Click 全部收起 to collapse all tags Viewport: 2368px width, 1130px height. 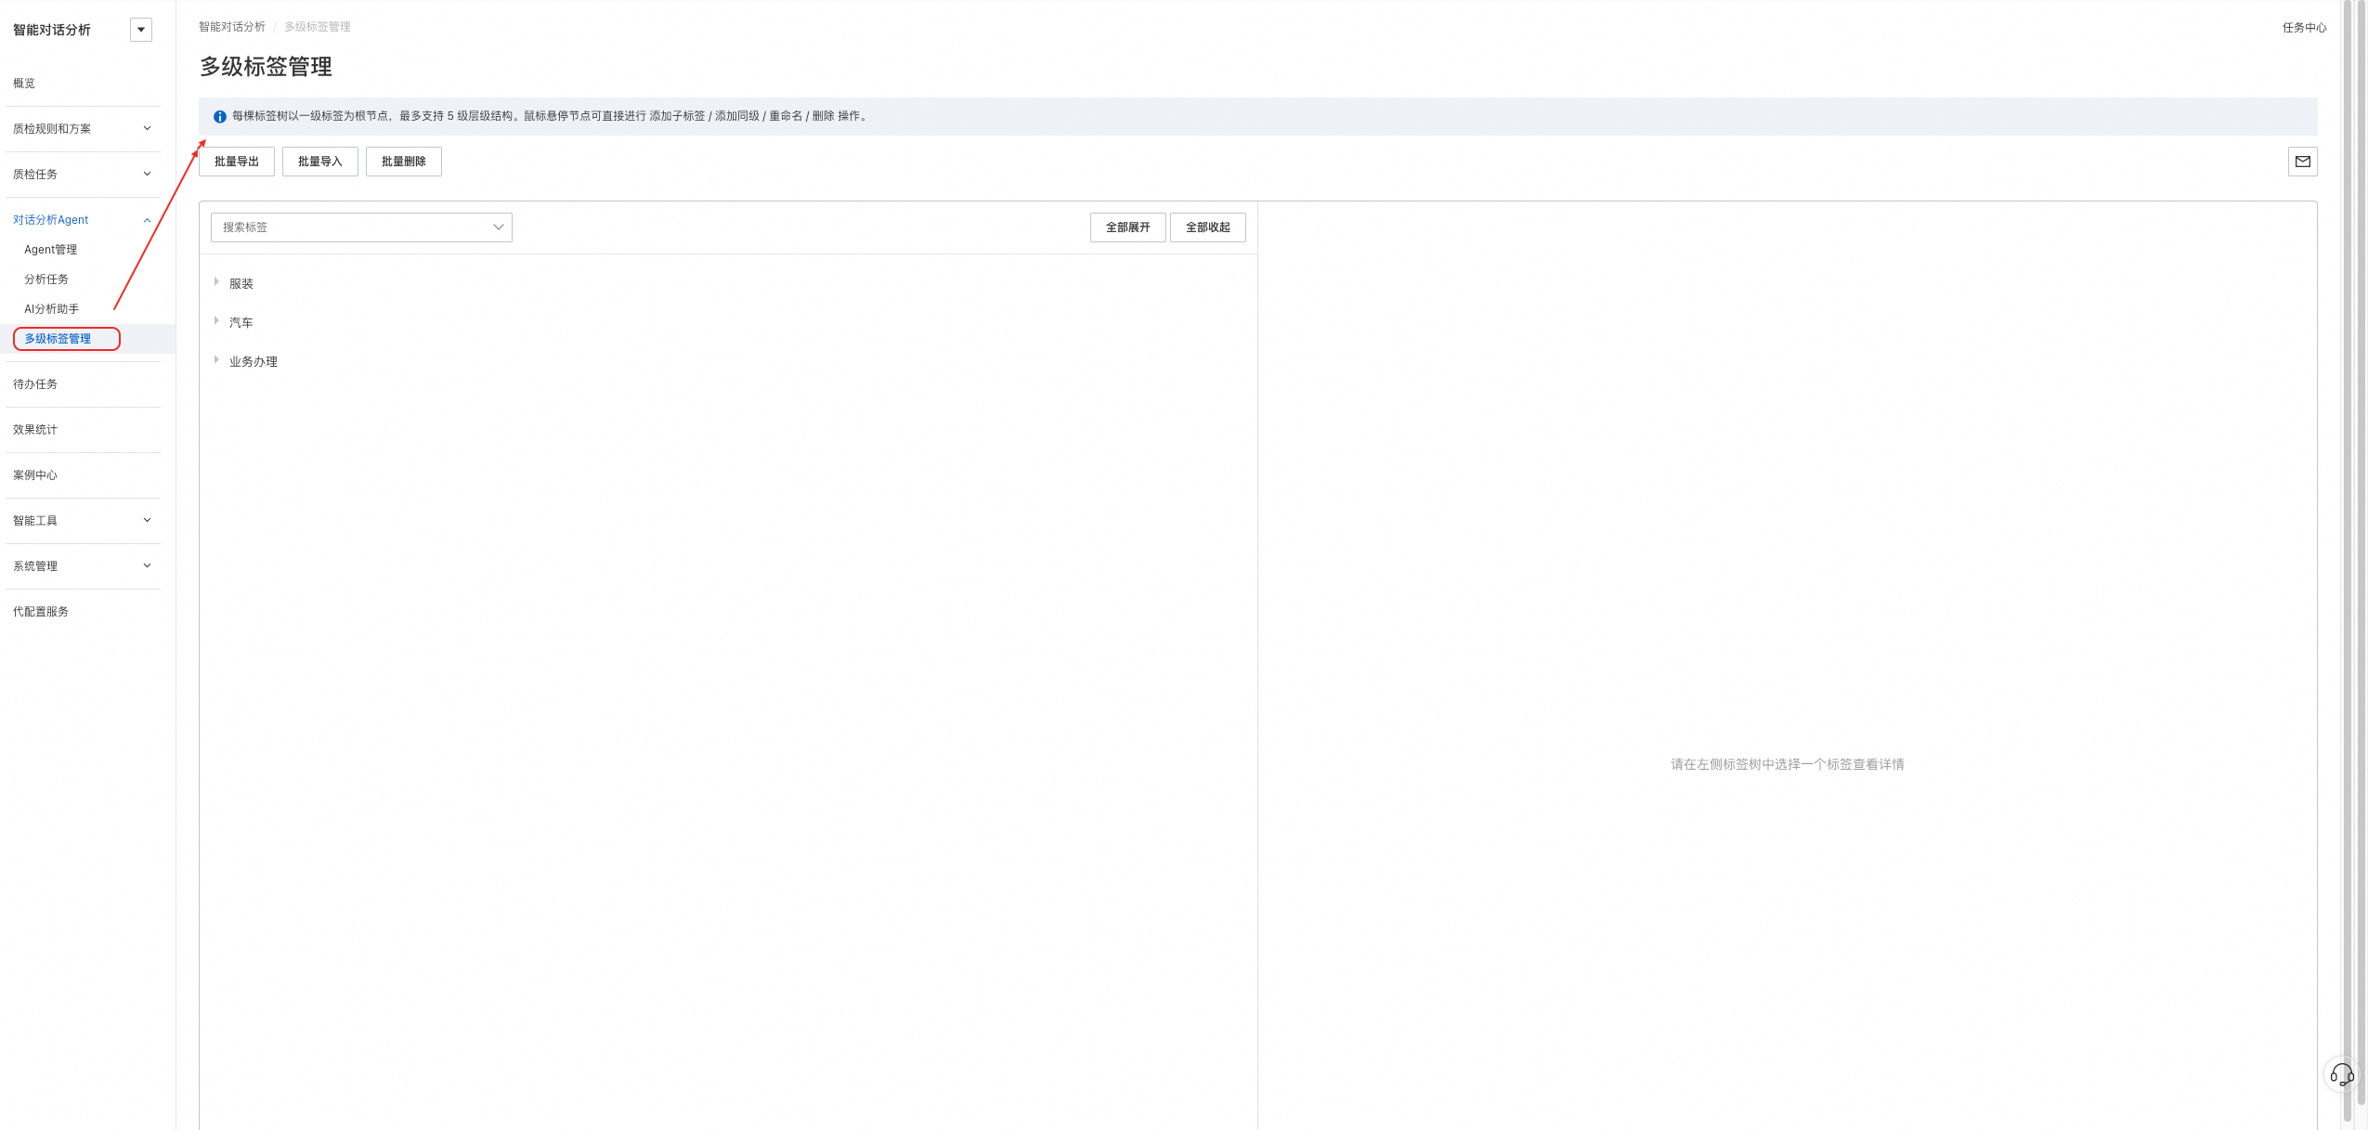(x=1208, y=227)
